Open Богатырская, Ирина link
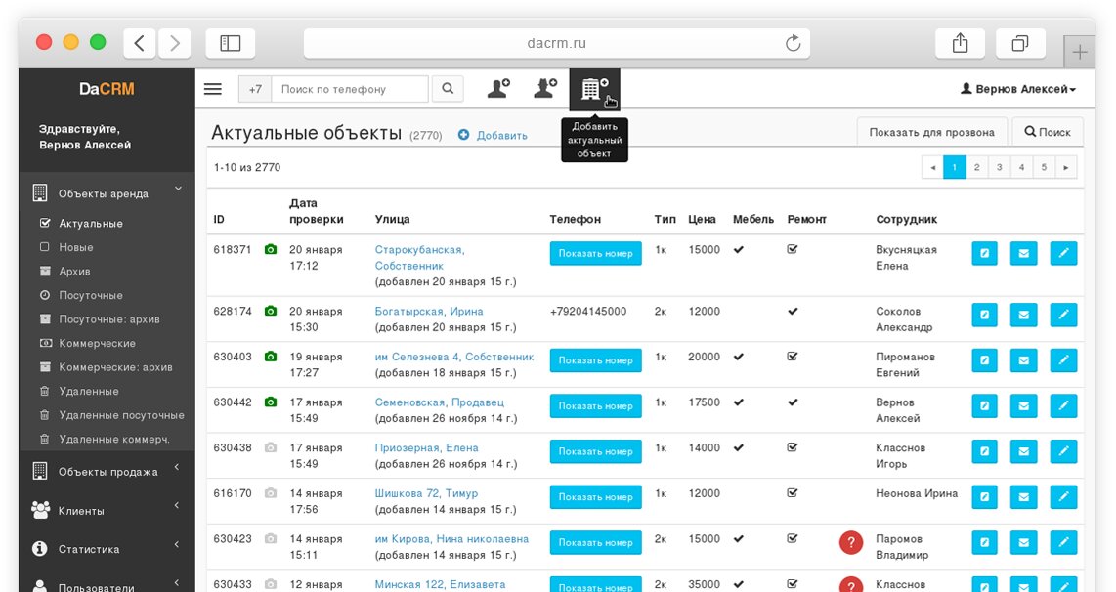 click(x=429, y=311)
